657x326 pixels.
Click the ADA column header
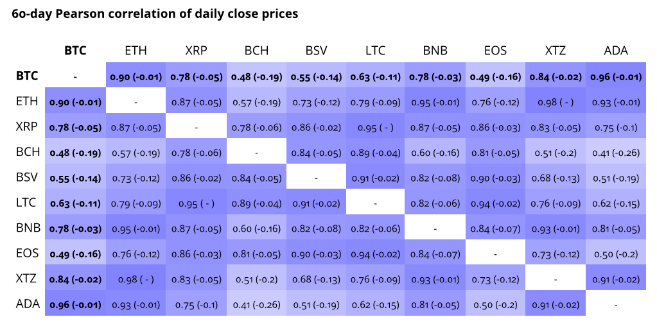616,51
